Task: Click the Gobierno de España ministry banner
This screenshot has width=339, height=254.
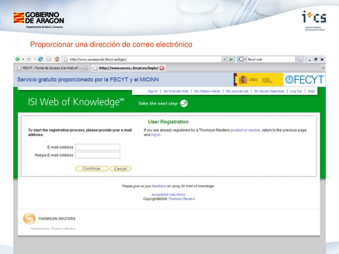Action: point(258,79)
